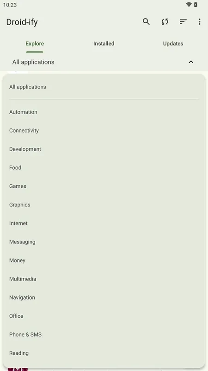
Task: Switch to the Updates tab
Action: click(173, 44)
